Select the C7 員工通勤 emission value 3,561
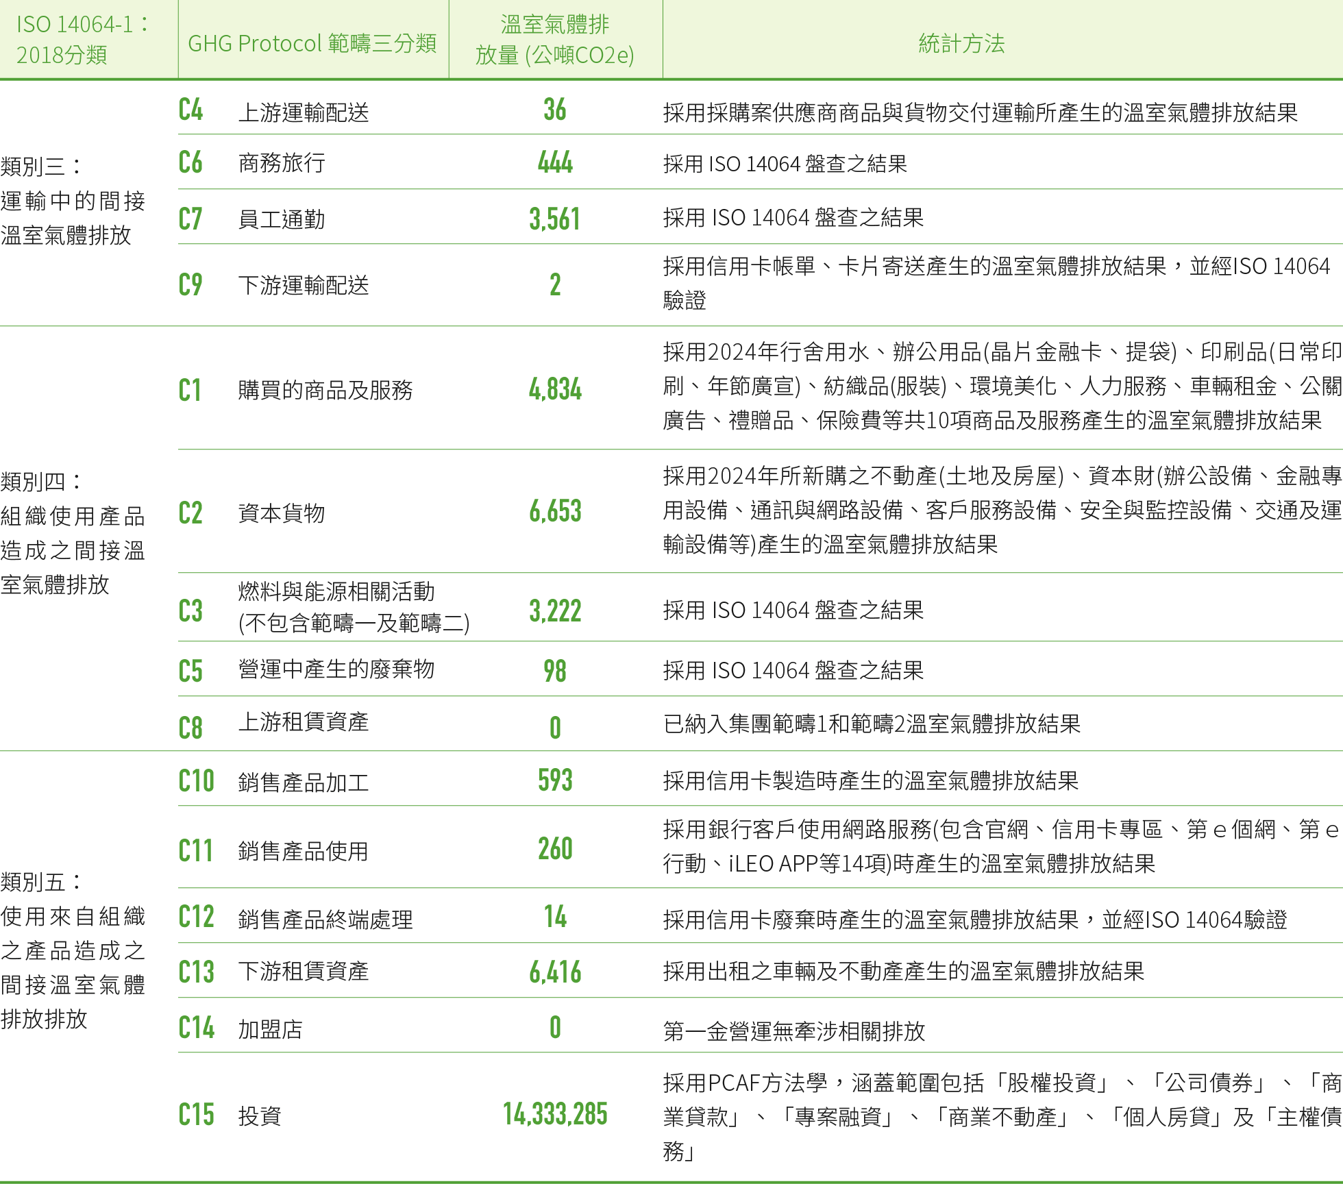 click(554, 219)
